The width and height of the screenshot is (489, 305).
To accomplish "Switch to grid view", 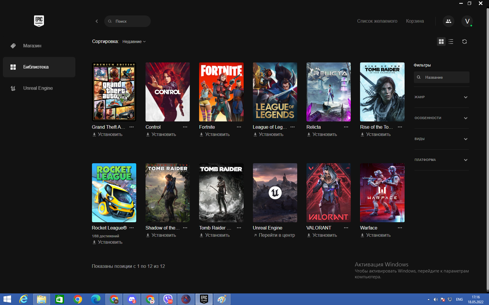I will pos(441,42).
